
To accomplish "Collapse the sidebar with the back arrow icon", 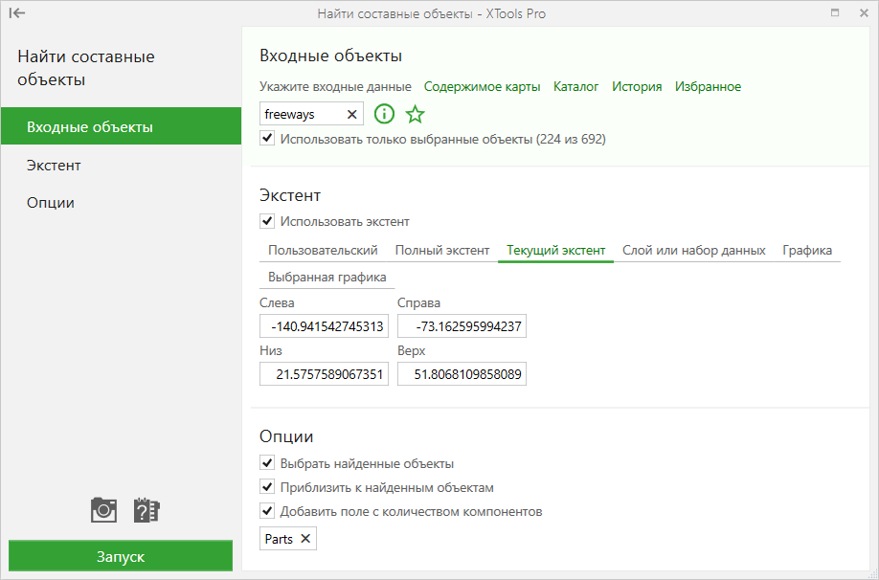I will click(17, 12).
